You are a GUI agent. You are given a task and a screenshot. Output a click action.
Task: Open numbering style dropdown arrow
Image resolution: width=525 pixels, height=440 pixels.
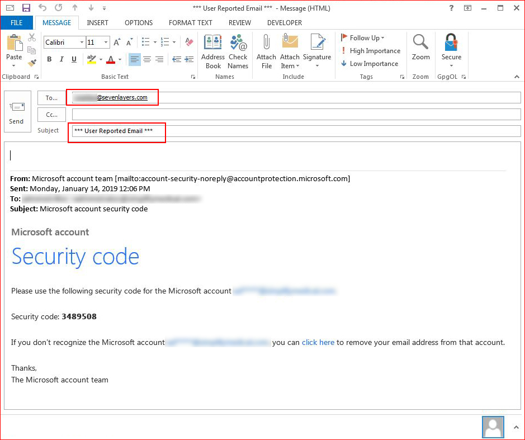[x=174, y=42]
